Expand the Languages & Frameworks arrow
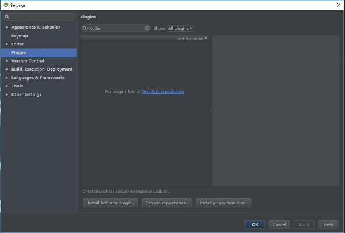Screen dimensions: 345x233 point(6,78)
